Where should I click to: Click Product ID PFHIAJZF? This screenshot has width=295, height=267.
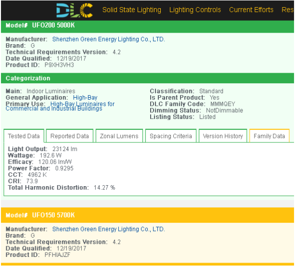point(57,255)
